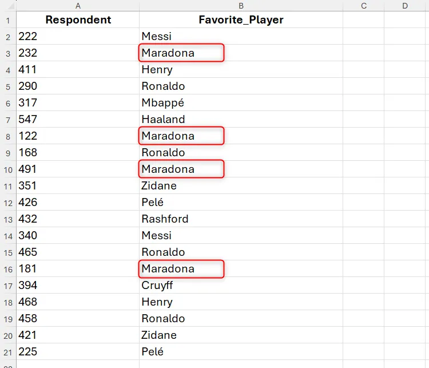Screen dimensions: 429x368
Task: Click the row 1 header number
Action: (8, 20)
